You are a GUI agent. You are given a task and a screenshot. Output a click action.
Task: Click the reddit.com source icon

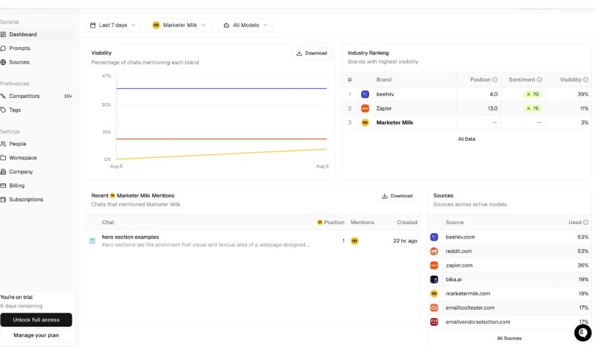point(434,251)
